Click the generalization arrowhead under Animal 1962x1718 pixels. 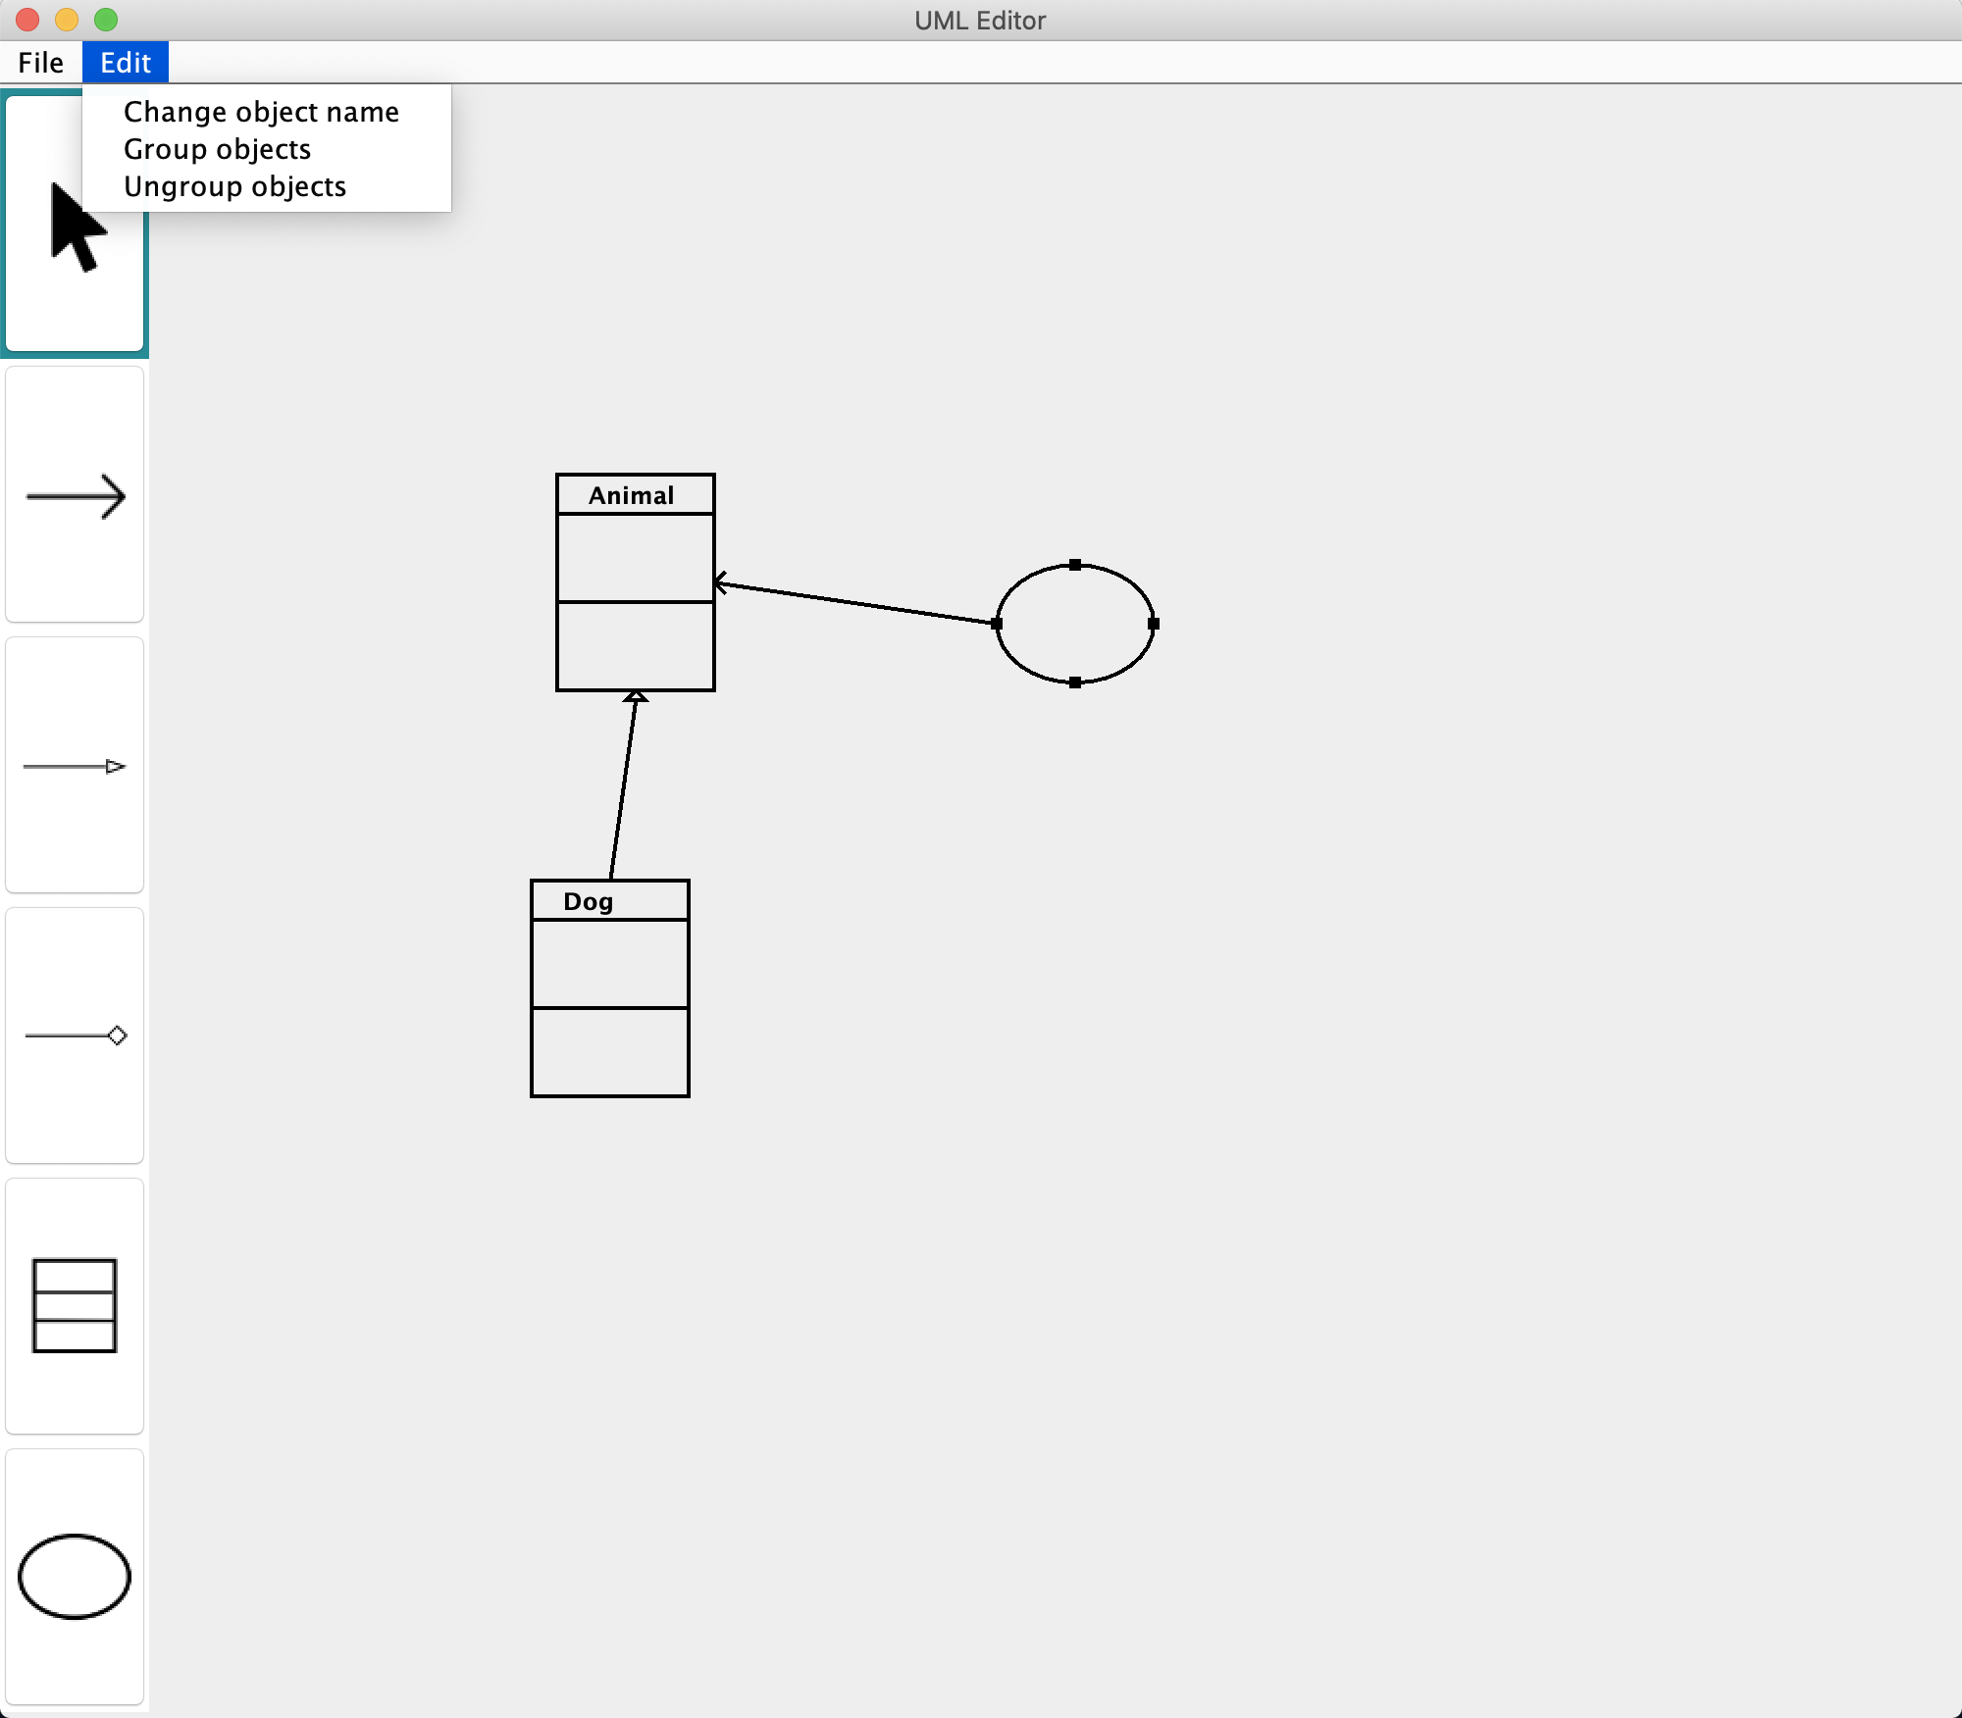[636, 696]
